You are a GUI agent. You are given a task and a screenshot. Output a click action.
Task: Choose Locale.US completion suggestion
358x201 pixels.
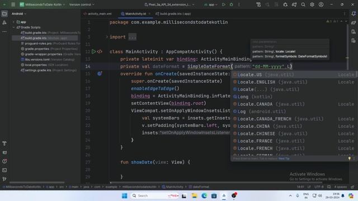[x=294, y=74]
